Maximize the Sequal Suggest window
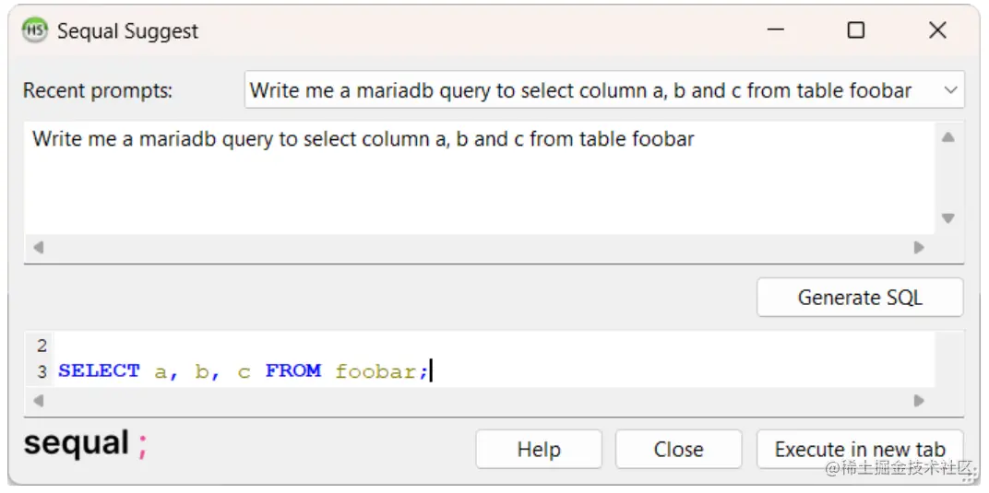The image size is (989, 493). pyautogui.click(x=856, y=30)
